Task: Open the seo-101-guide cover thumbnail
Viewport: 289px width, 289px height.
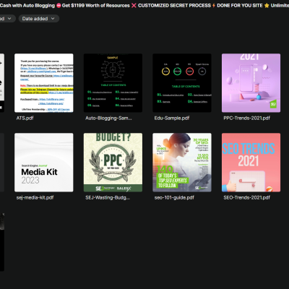Action: tap(182, 163)
